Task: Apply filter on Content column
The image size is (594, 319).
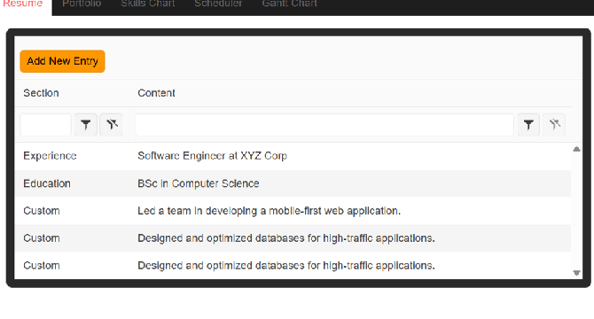Action: click(x=528, y=124)
